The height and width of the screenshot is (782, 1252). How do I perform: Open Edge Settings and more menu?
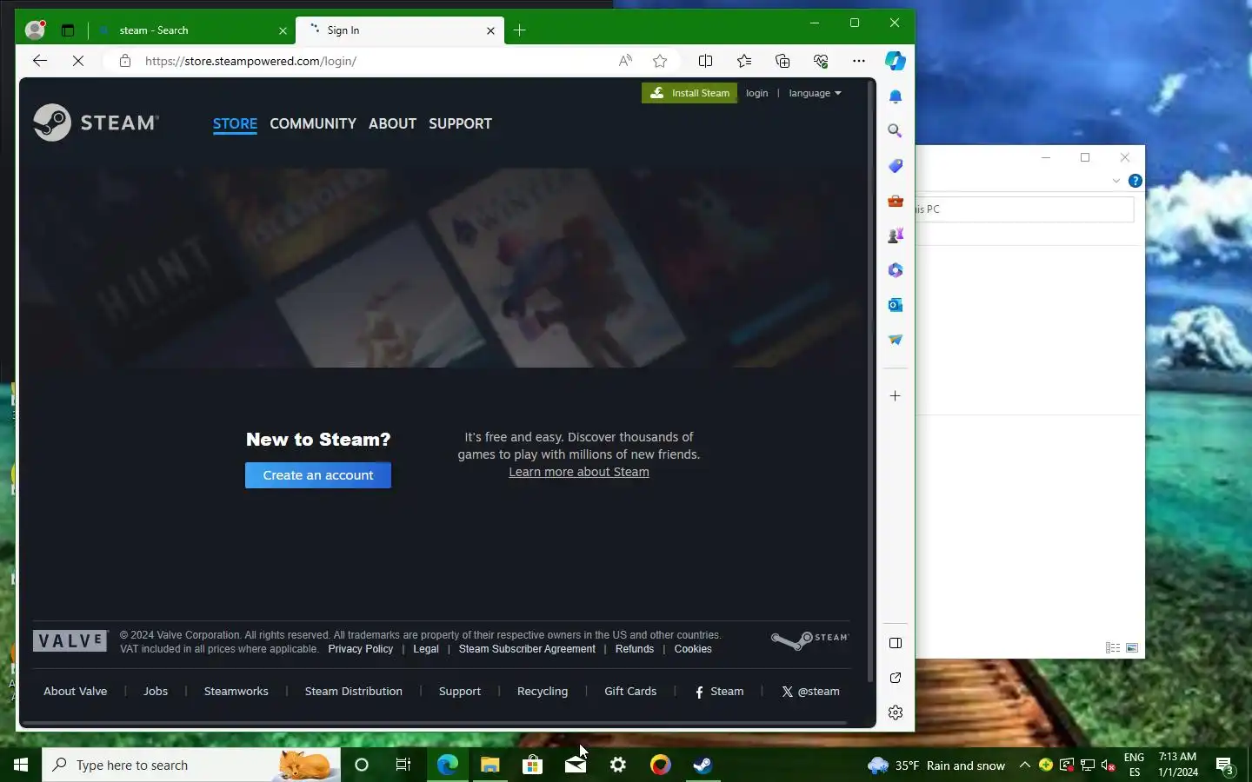click(x=859, y=61)
